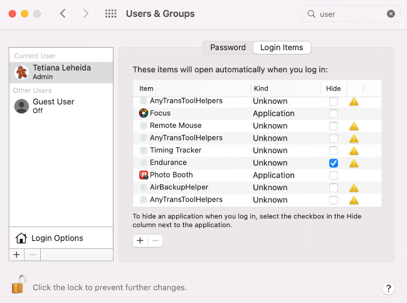Click the search field containing 'user'
The image size is (407, 303).
351,14
